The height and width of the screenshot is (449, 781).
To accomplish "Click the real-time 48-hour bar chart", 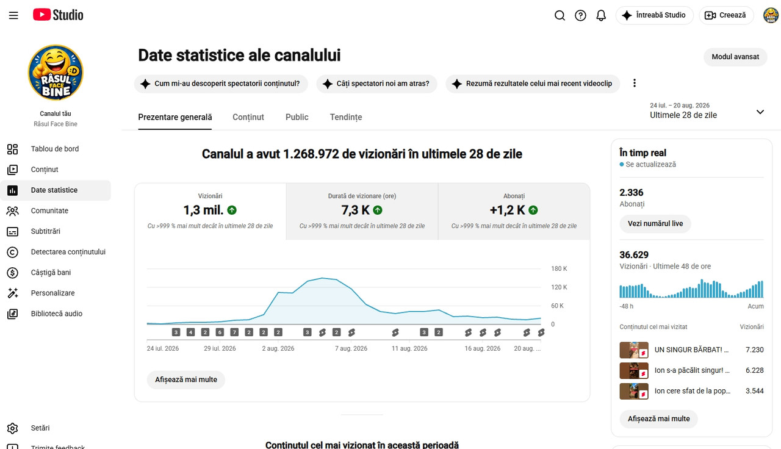I will [691, 289].
